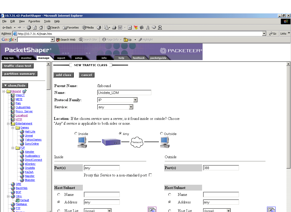Screen dimensions: 291x212
Task: Collapse the P2P folder in tree
Action: point(13,148)
